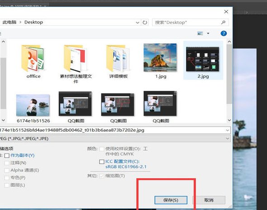Viewport: 267px width, 210px height.
Task: Select the offfice folder
Action: (33, 61)
